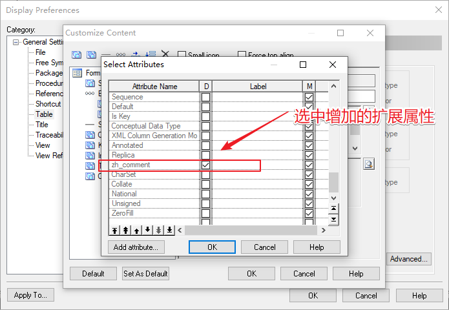Select Title in Category tree
The image size is (449, 310).
[42, 125]
